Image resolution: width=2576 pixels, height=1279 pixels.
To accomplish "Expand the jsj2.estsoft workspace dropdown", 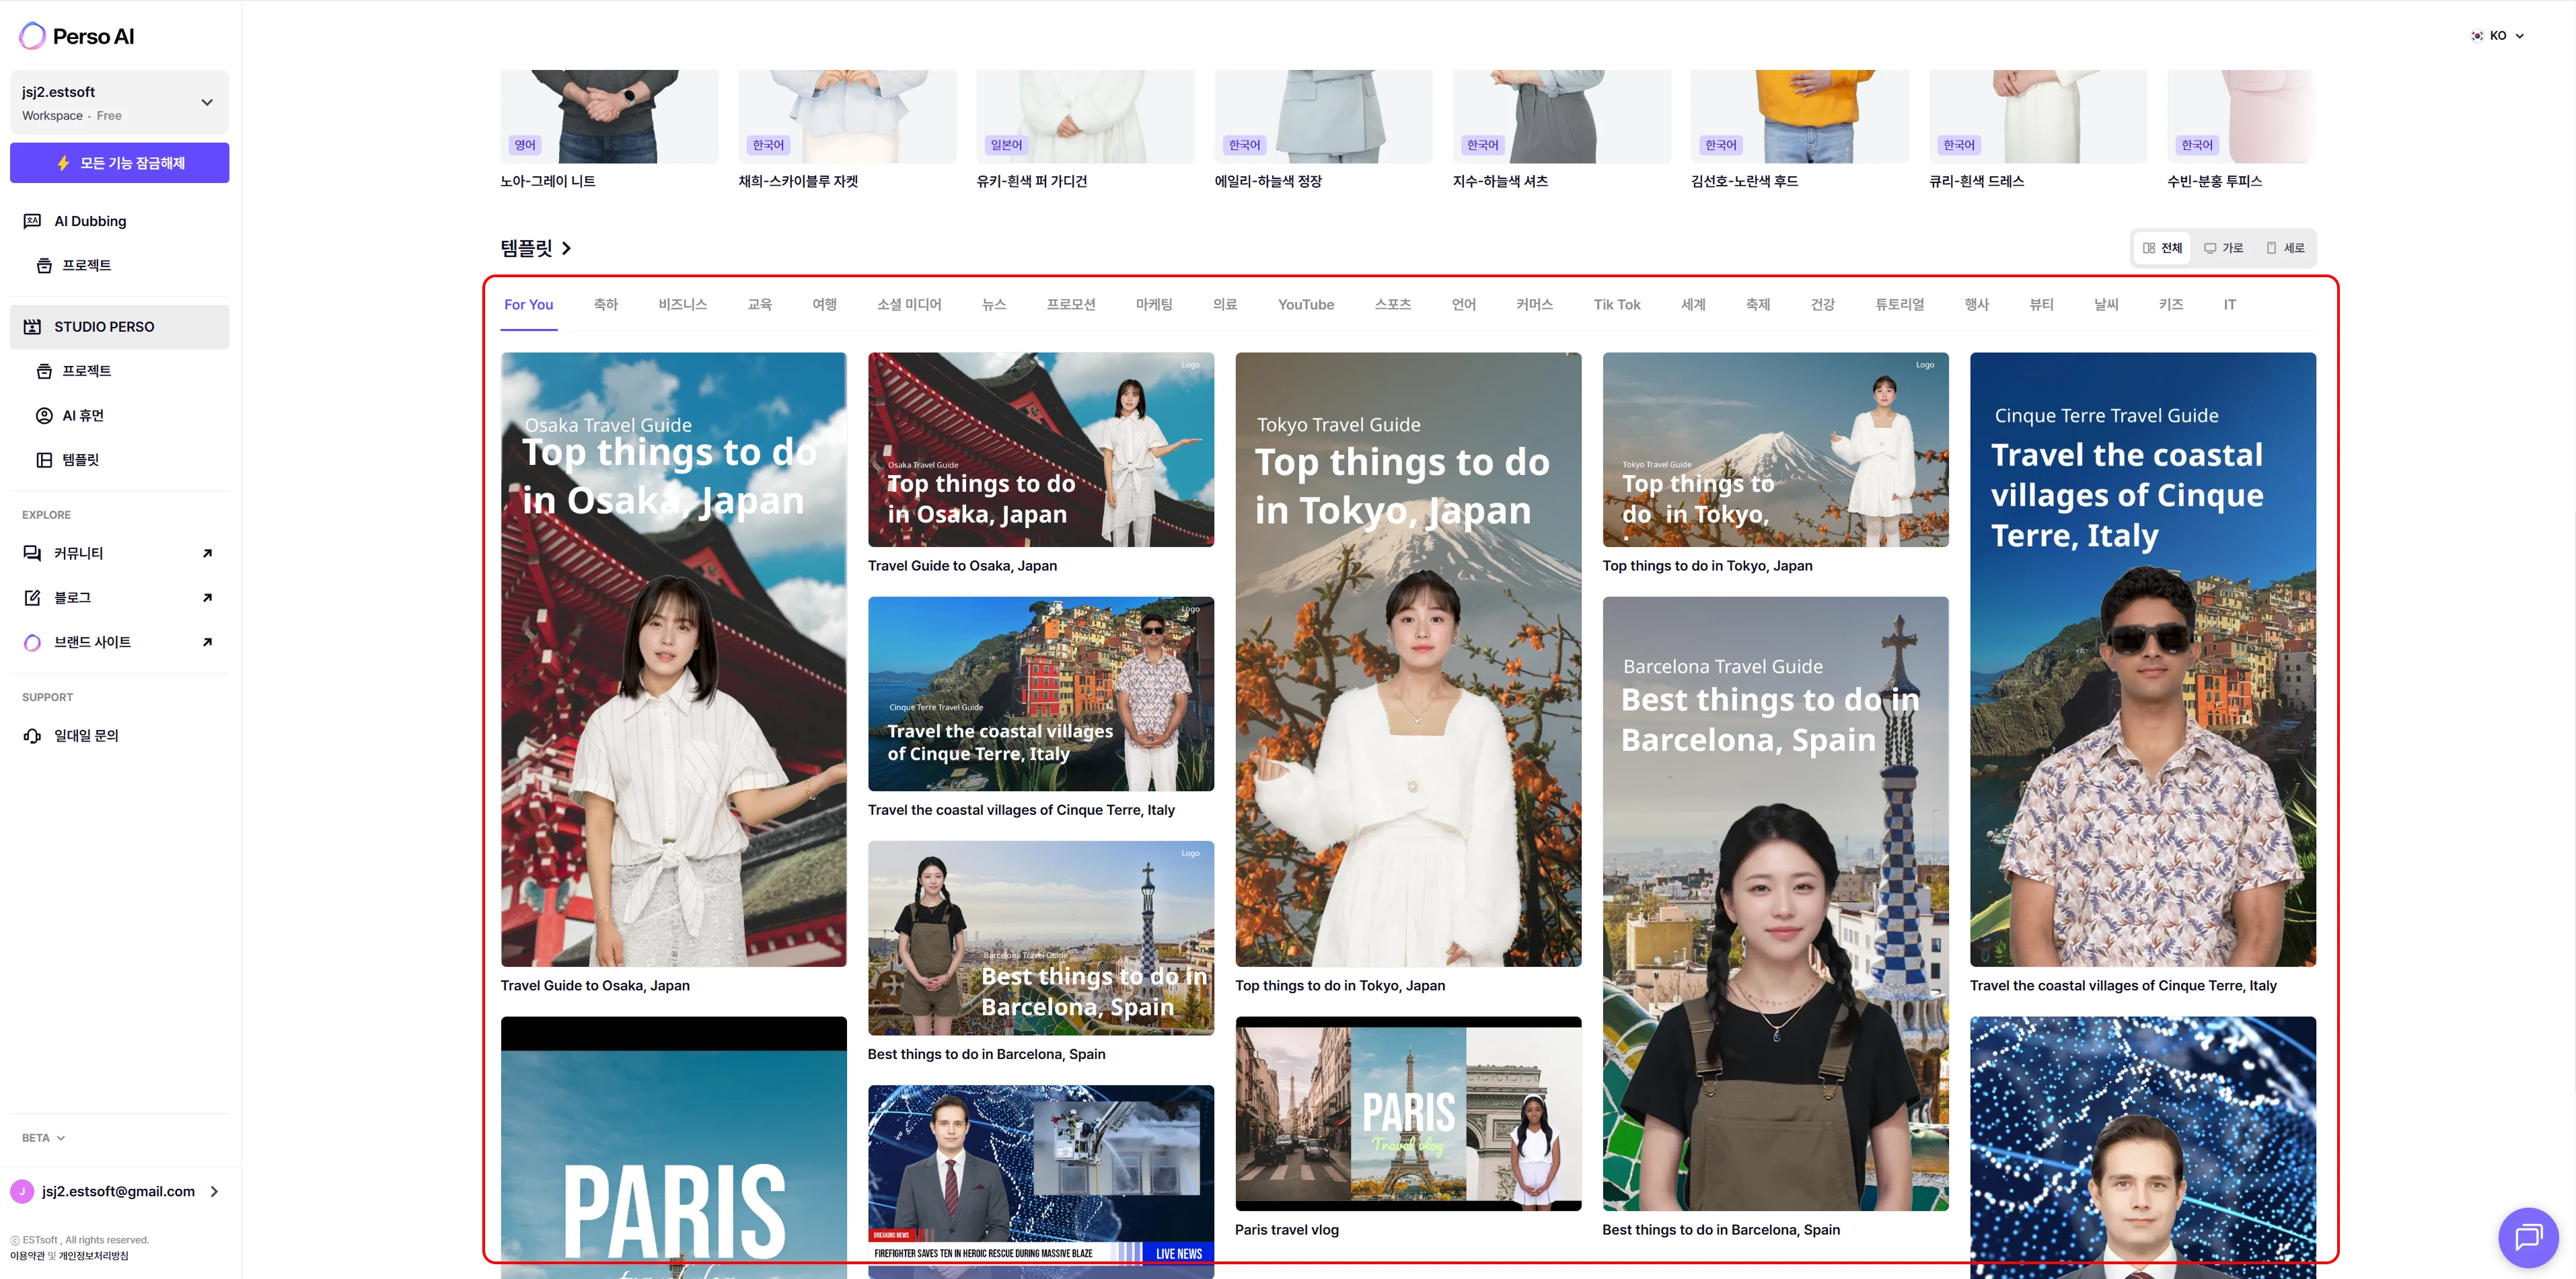I will 207,102.
